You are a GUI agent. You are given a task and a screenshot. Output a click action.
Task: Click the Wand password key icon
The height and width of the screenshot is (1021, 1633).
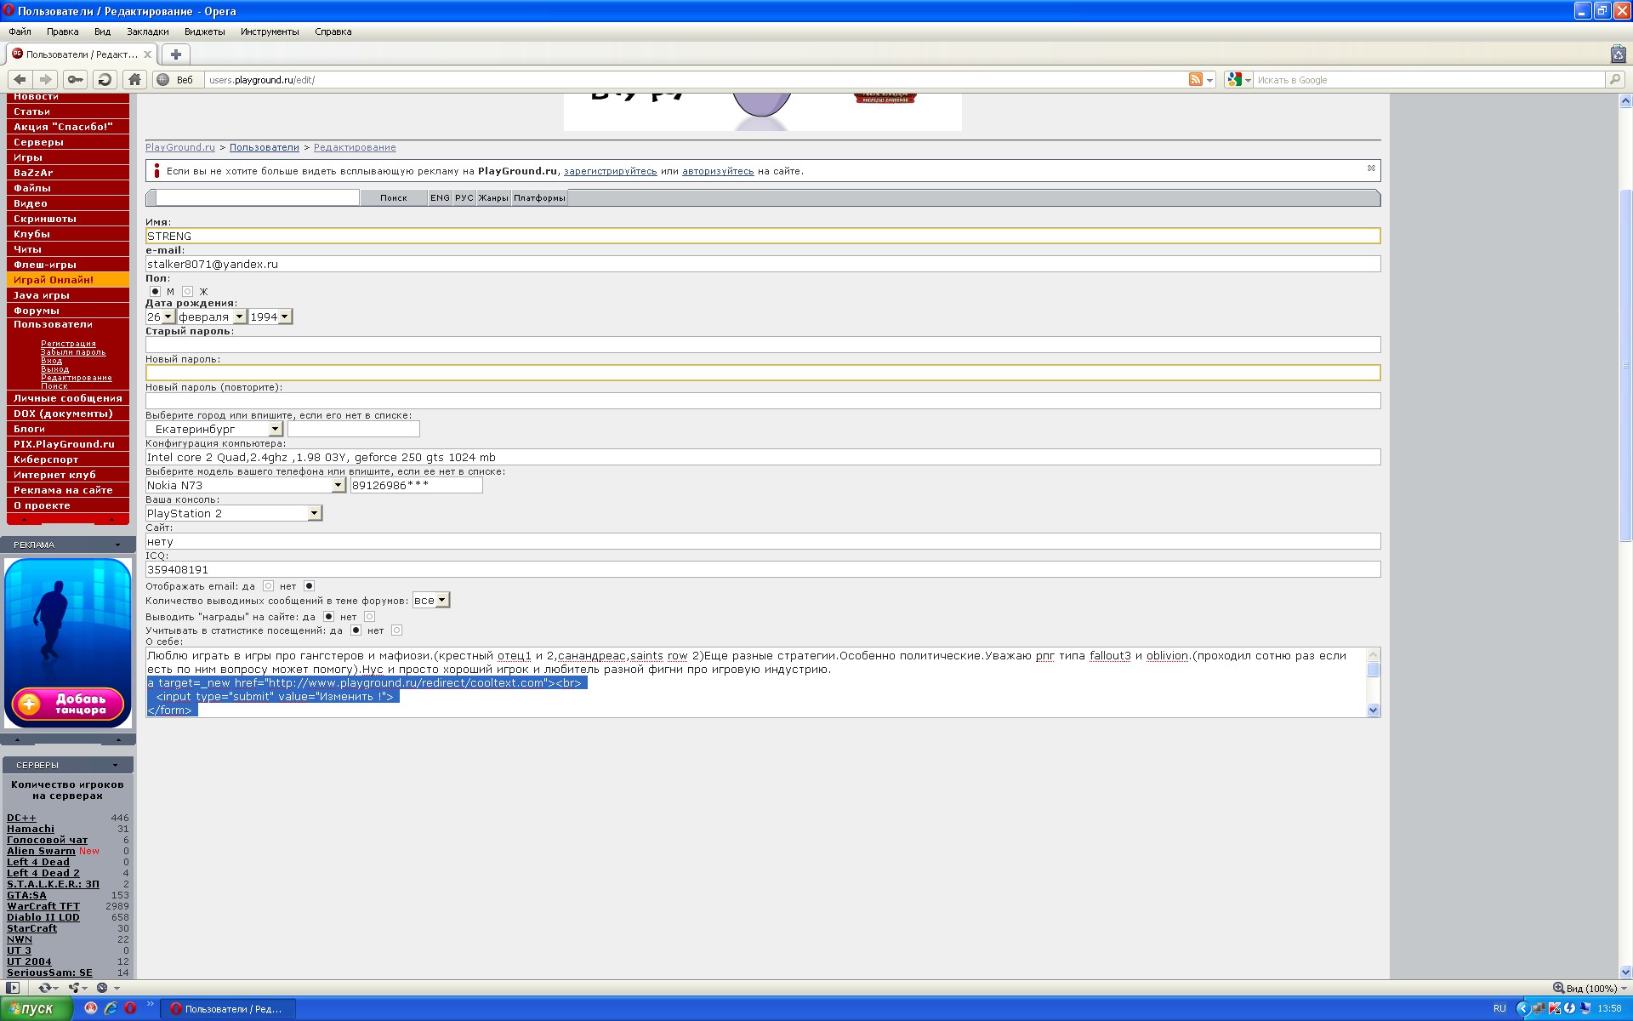coord(75,80)
